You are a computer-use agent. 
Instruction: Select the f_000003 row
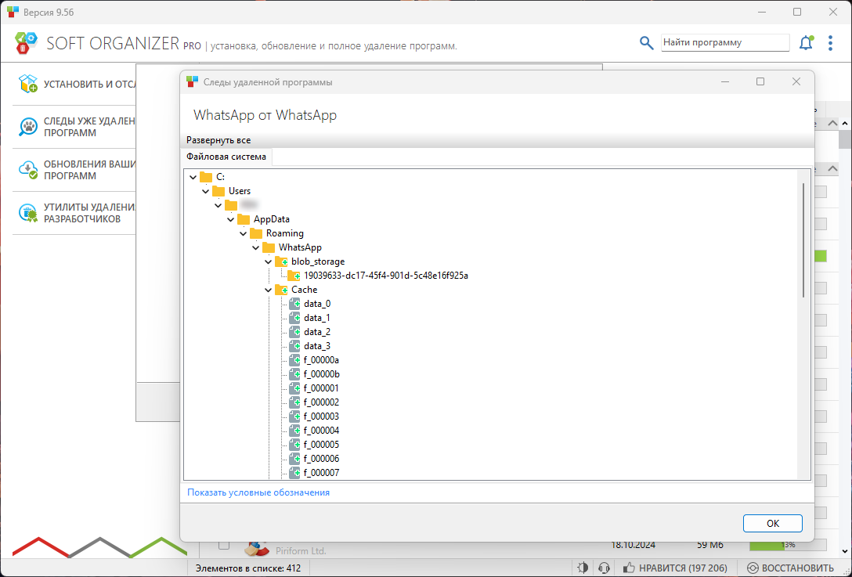click(x=321, y=417)
